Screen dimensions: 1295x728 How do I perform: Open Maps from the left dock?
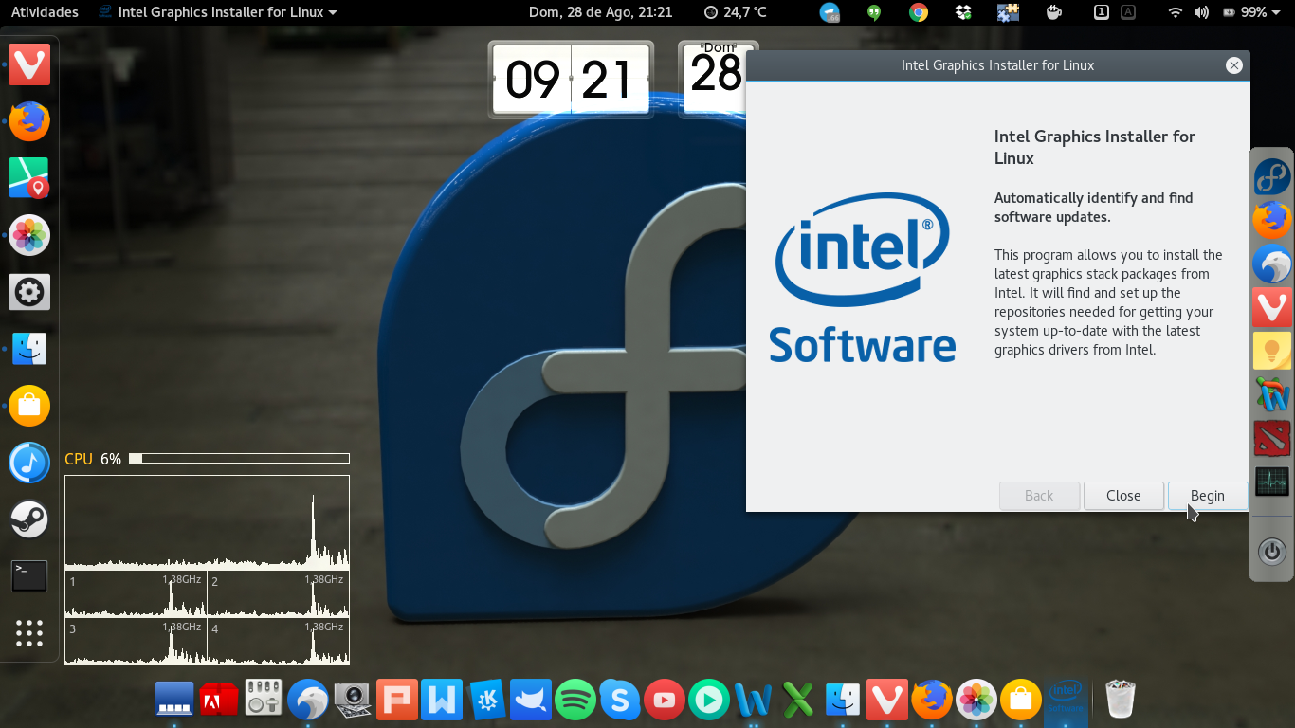(29, 178)
